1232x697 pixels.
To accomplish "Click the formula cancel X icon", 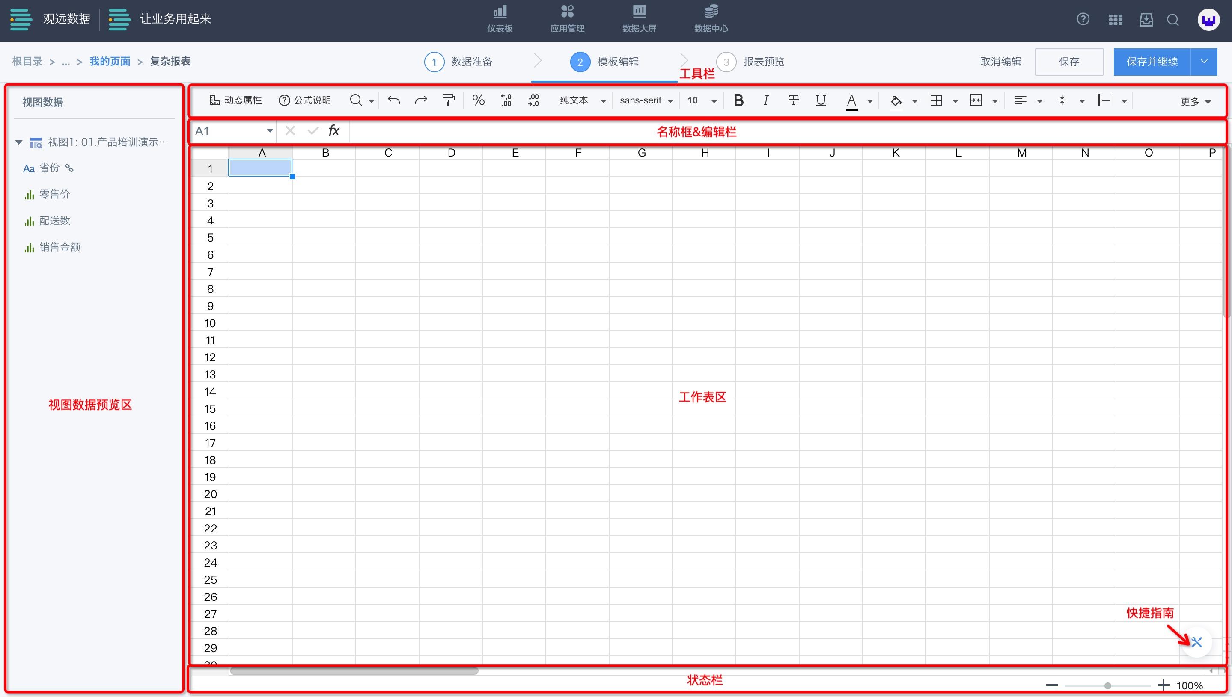I will pos(290,131).
